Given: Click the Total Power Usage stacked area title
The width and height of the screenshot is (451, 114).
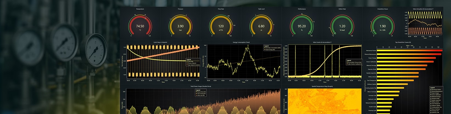Looking at the screenshot, I should pos(201,86).
